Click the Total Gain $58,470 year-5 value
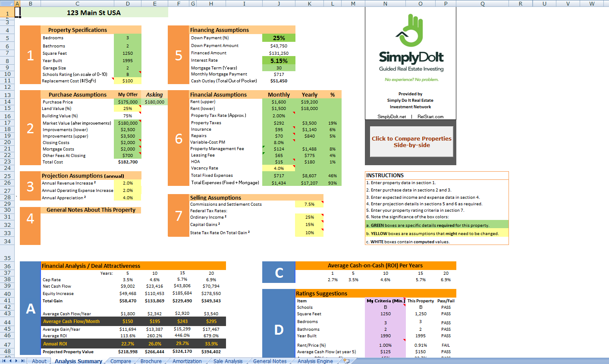This screenshot has width=609, height=364. click(128, 301)
